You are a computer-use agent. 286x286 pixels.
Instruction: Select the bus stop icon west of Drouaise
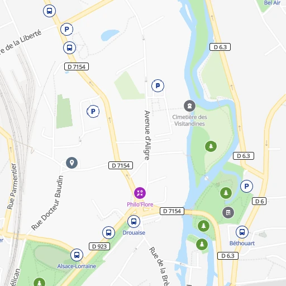tap(108, 232)
